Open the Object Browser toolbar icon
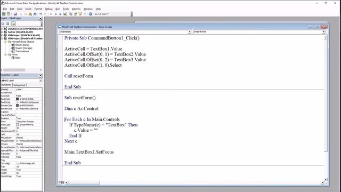This screenshot has width=341, height=192. point(80,14)
